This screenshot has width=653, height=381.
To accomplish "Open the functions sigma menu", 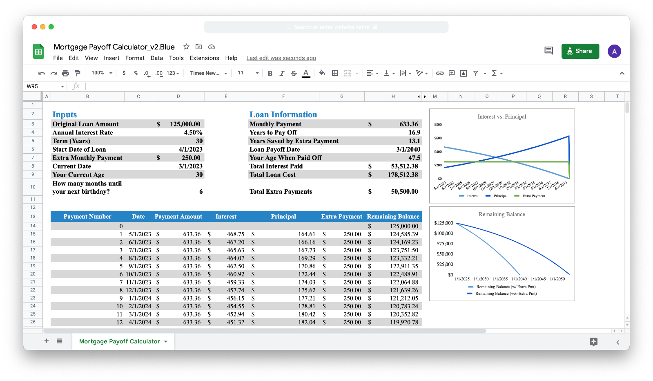I will 497,73.
